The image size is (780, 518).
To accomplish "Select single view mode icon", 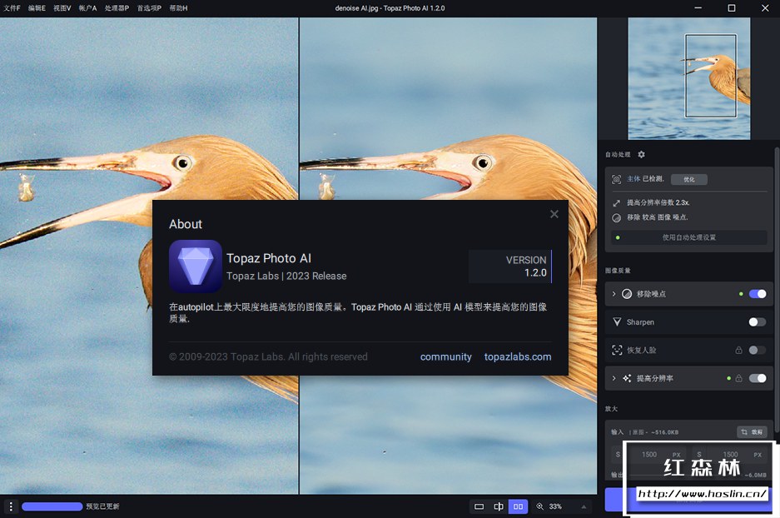I will tap(479, 506).
